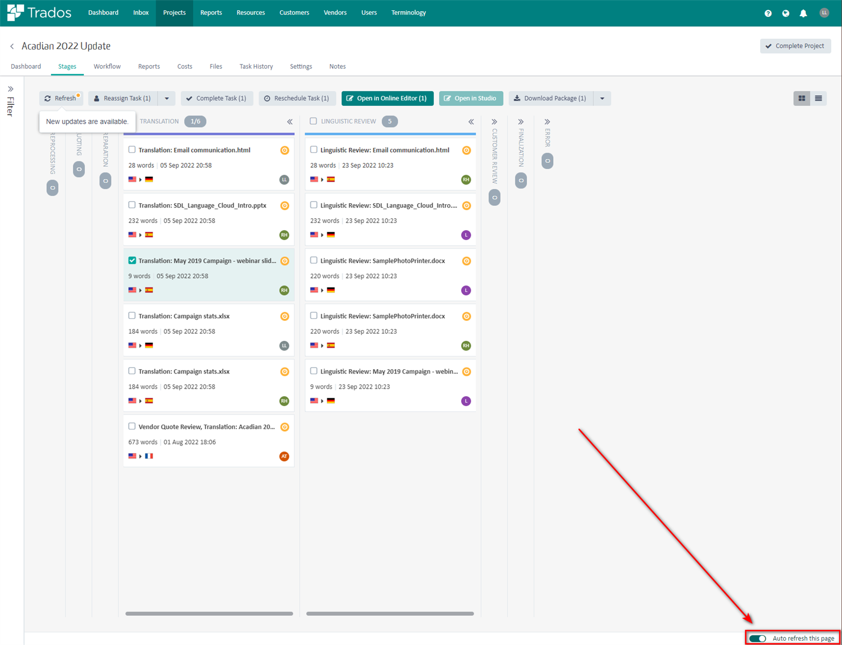Click RH avatar on Linguistic Review: Email communication.html
842x645 pixels.
(466, 180)
